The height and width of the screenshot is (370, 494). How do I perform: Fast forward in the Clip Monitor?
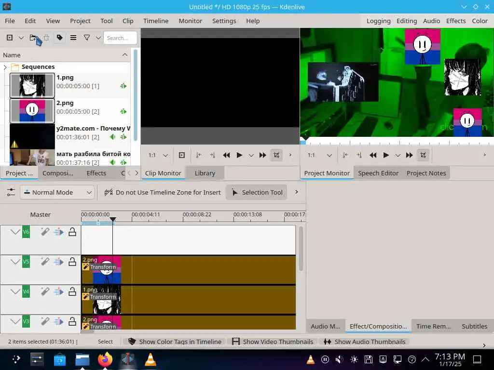[x=262, y=155]
